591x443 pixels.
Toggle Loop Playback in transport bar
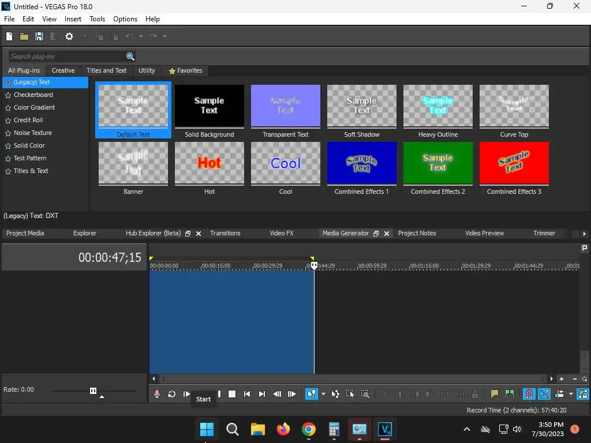tap(171, 394)
